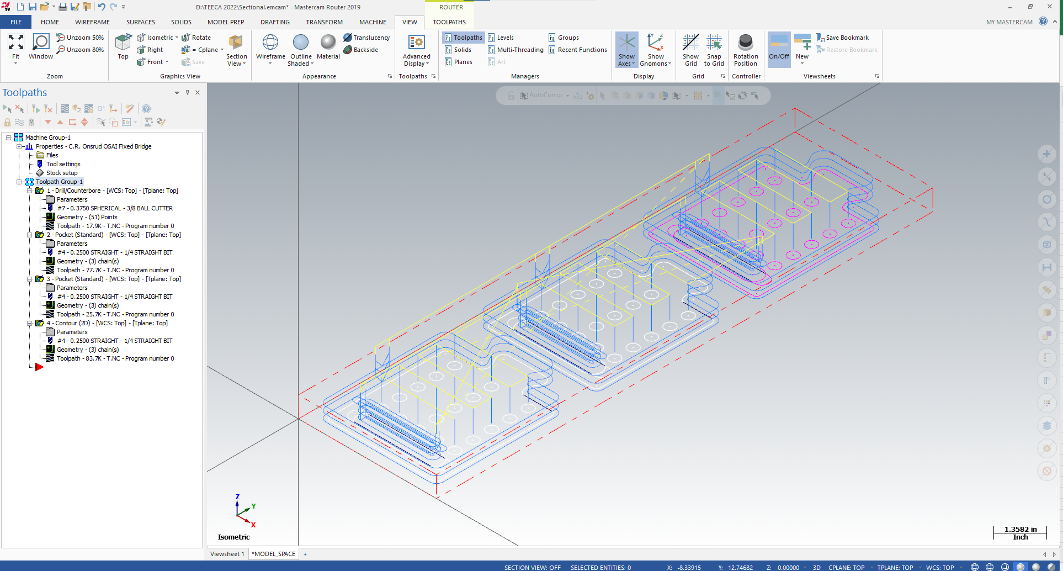This screenshot has width=1063, height=571.
Task: Click CPLANE: TOP in status bar
Action: (x=846, y=567)
